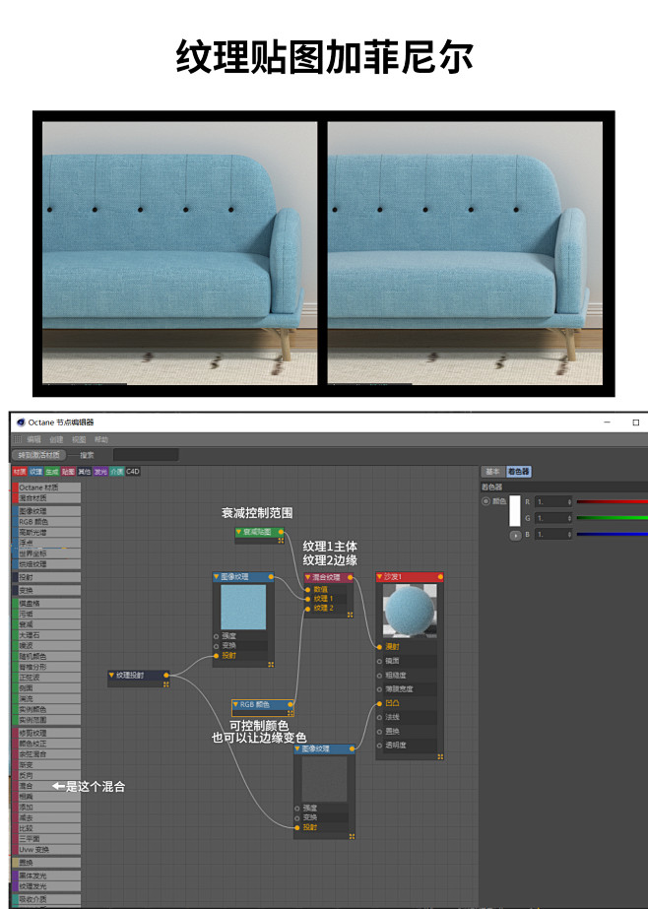
Task: Add the 混合 node from the list
Action: pyautogui.click(x=46, y=786)
